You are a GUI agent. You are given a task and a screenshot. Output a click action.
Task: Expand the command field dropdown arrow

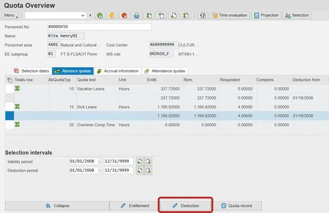click(x=83, y=15)
